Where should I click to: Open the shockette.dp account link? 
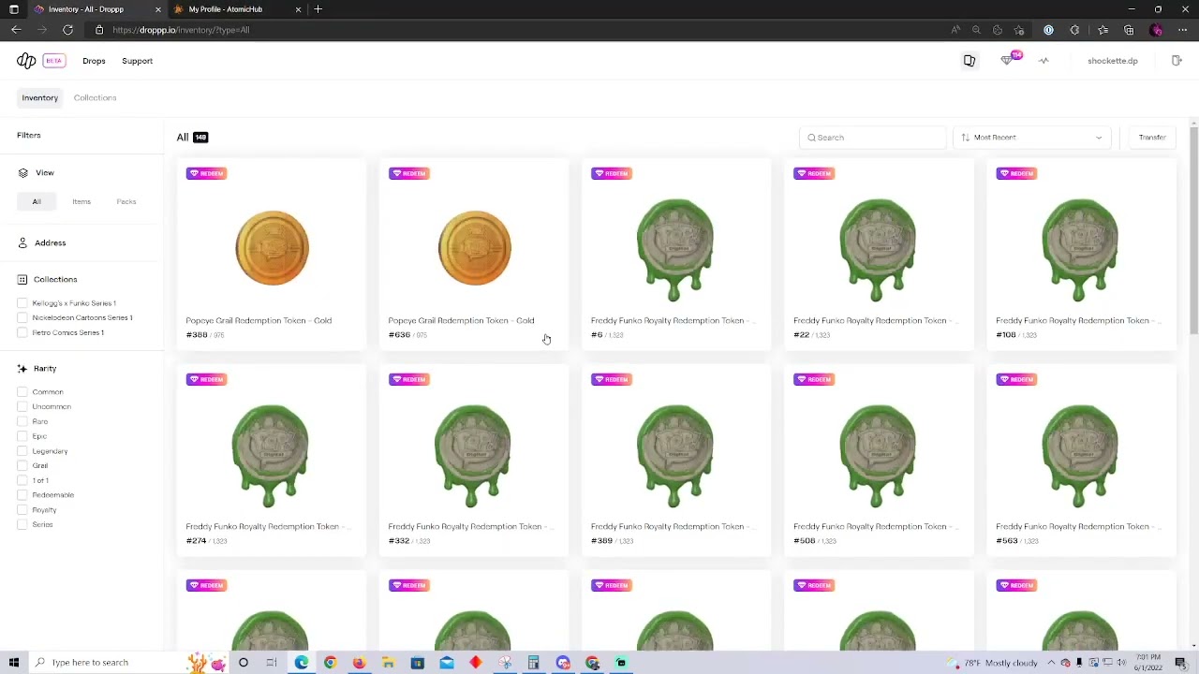click(1113, 61)
